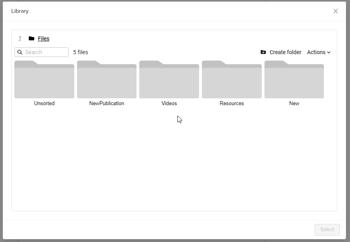
Task: Expand the Actions dropdown menu
Action: (x=319, y=52)
